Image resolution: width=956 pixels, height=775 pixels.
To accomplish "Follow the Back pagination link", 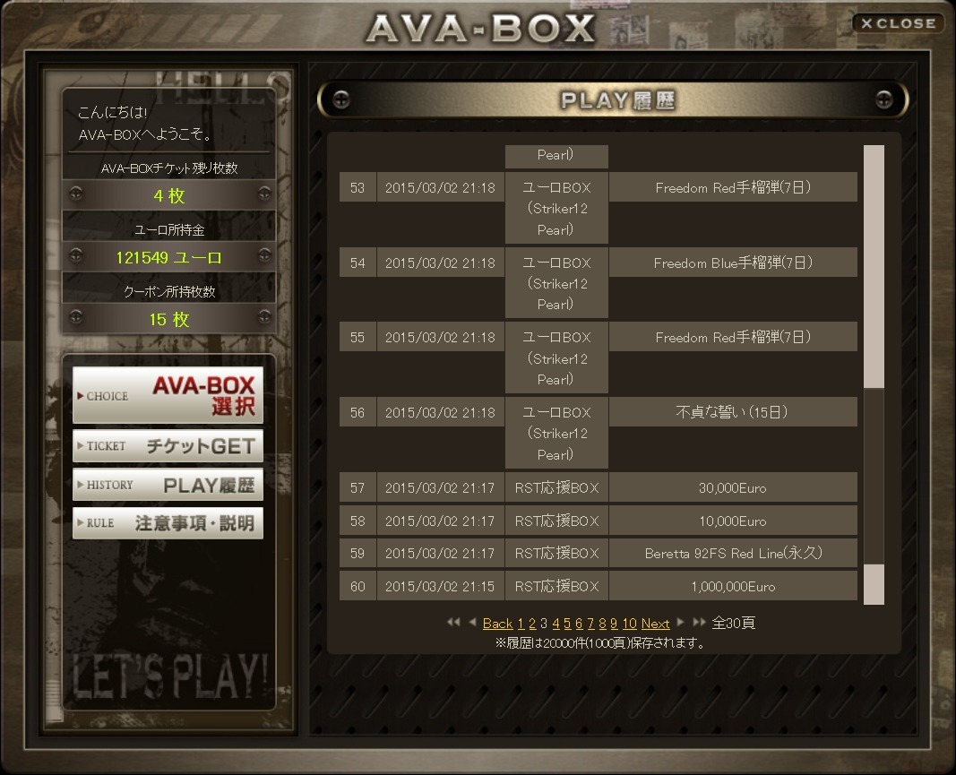I will coord(497,624).
